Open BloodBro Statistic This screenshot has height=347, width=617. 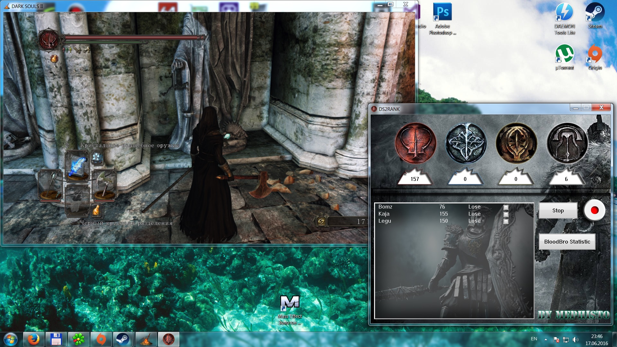(x=567, y=242)
